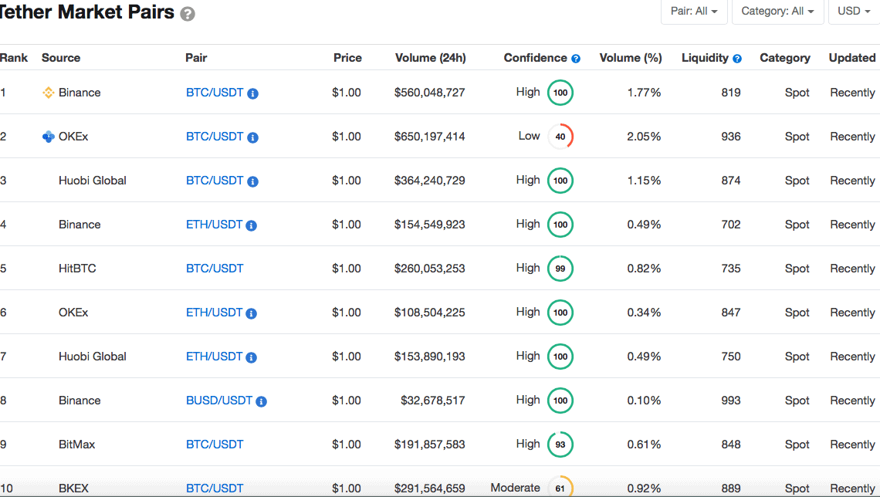Sort table by Category column header
880x497 pixels.
784,58
